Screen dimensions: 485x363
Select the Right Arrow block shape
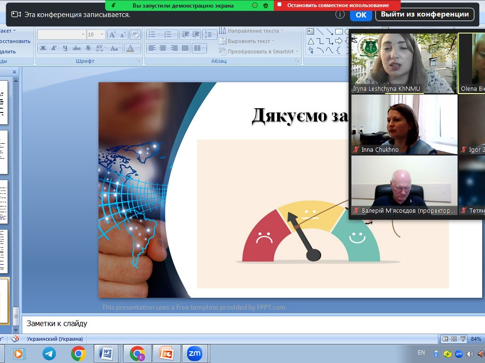pyautogui.click(x=339, y=41)
